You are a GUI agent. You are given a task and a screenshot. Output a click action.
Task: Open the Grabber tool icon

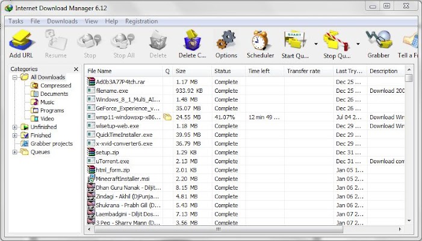[379, 40]
